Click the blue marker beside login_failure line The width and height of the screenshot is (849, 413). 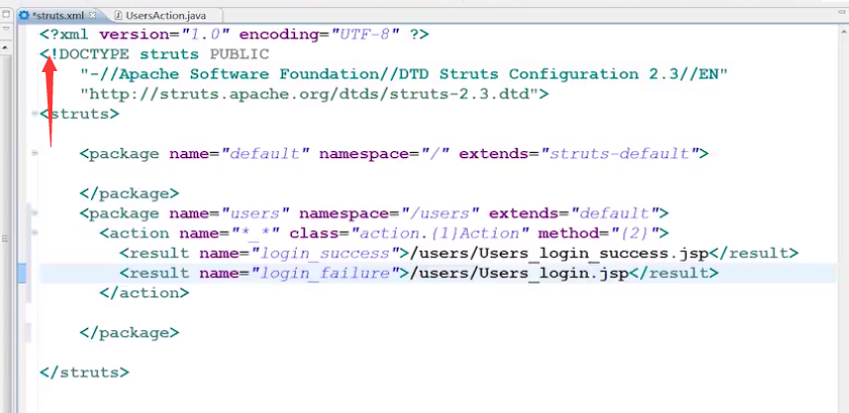pos(22,273)
